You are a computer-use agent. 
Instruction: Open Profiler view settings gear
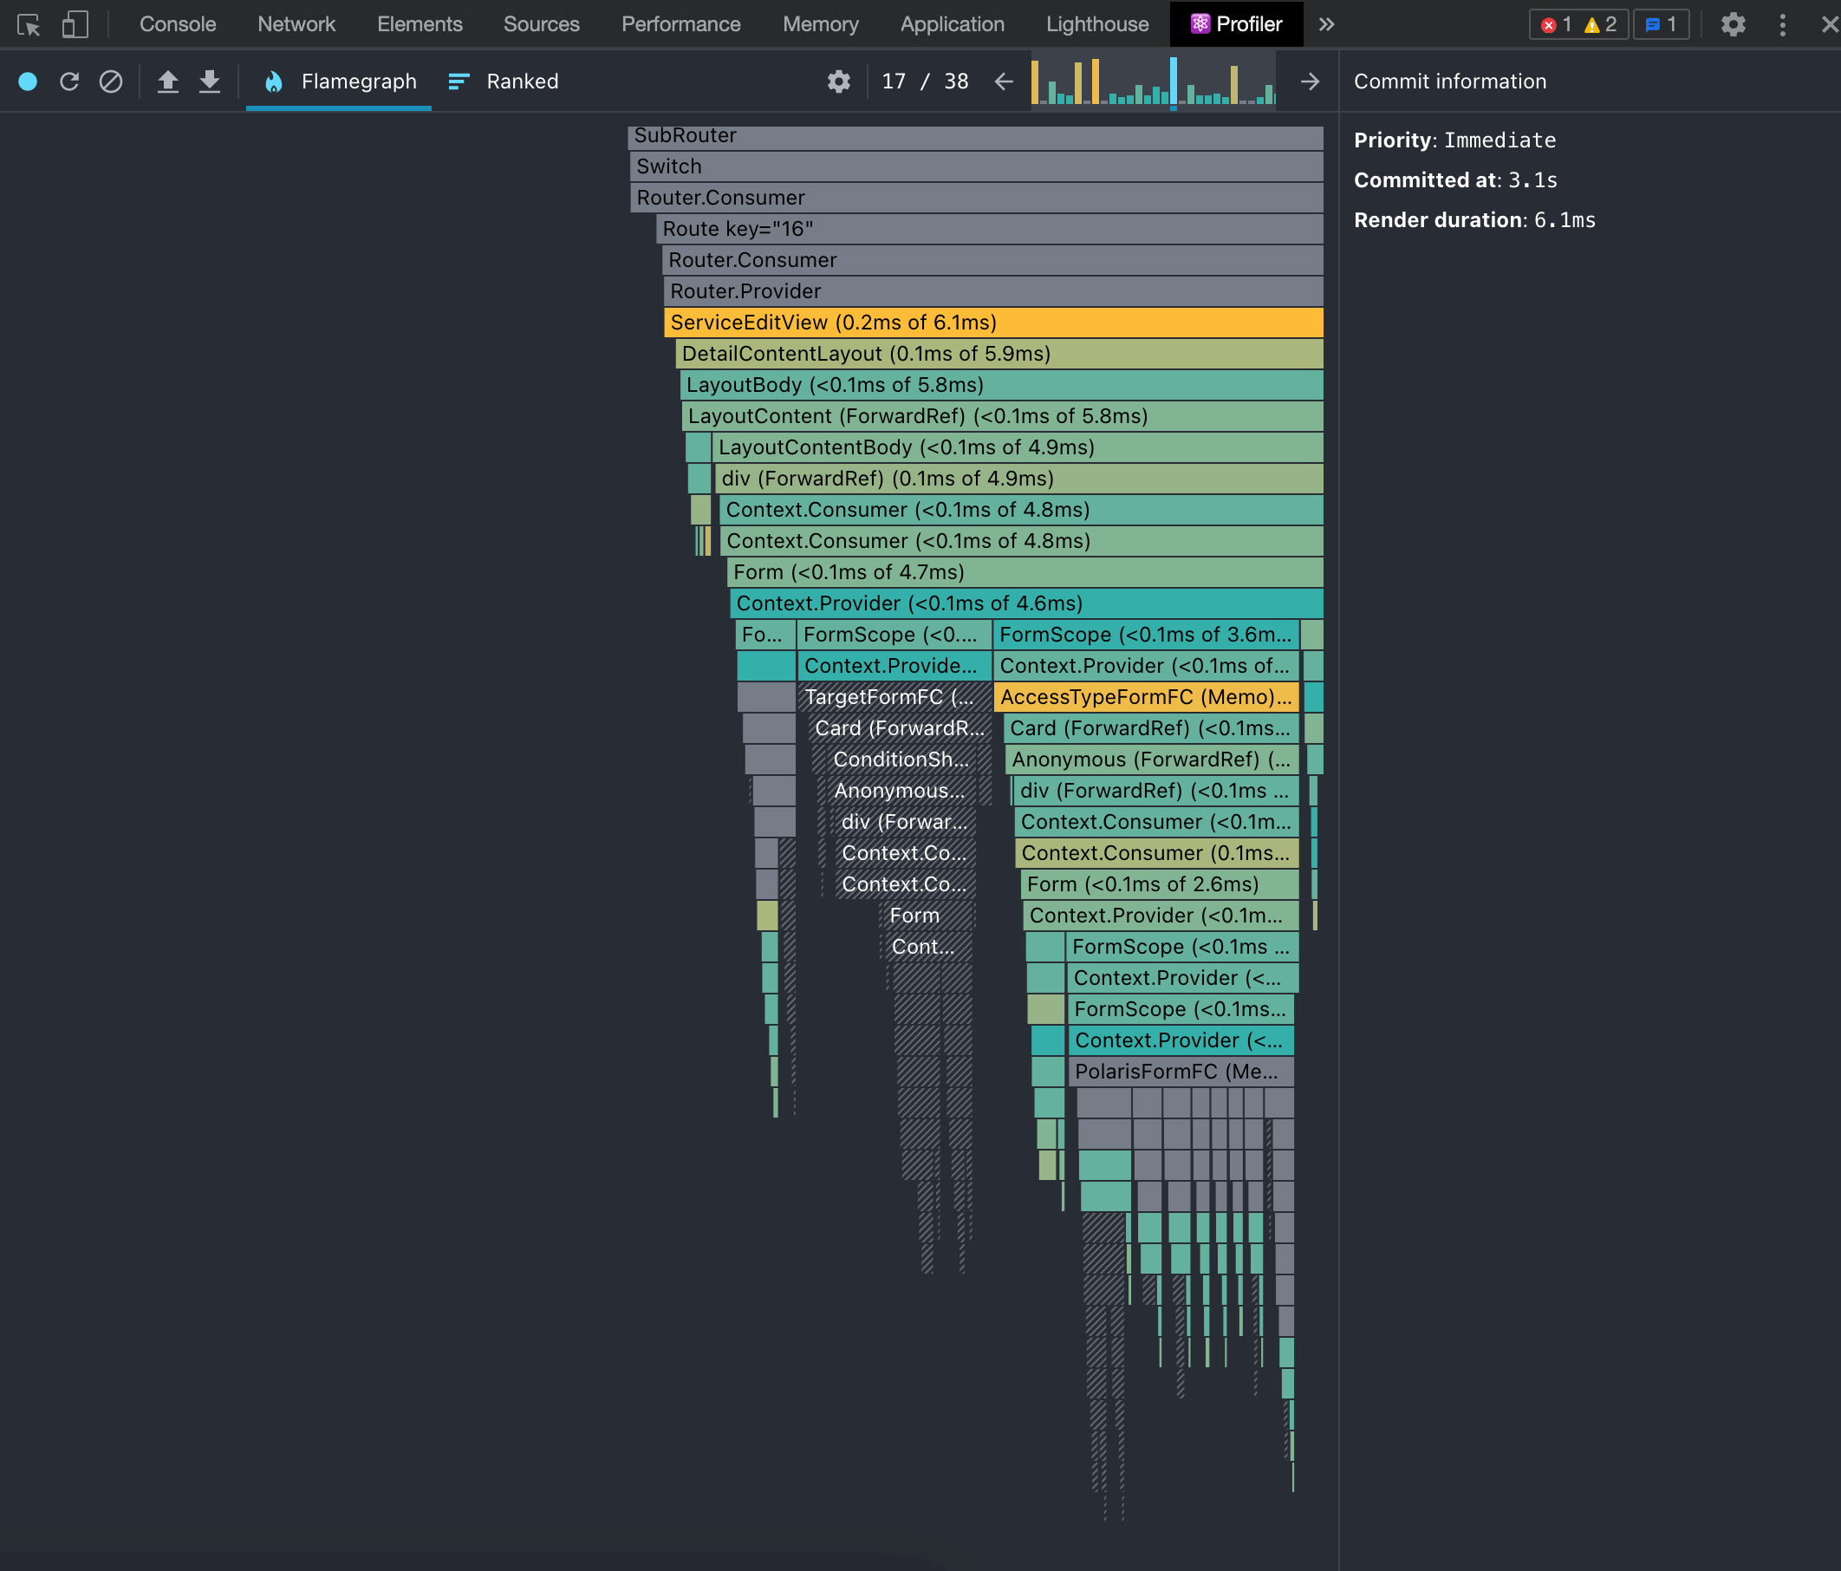[x=839, y=81]
